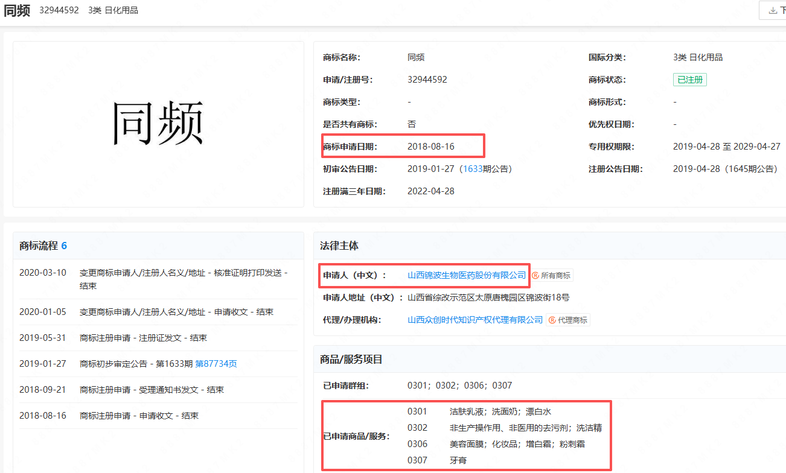Click the 同频 page title heading
This screenshot has height=473, width=786.
[x=16, y=10]
